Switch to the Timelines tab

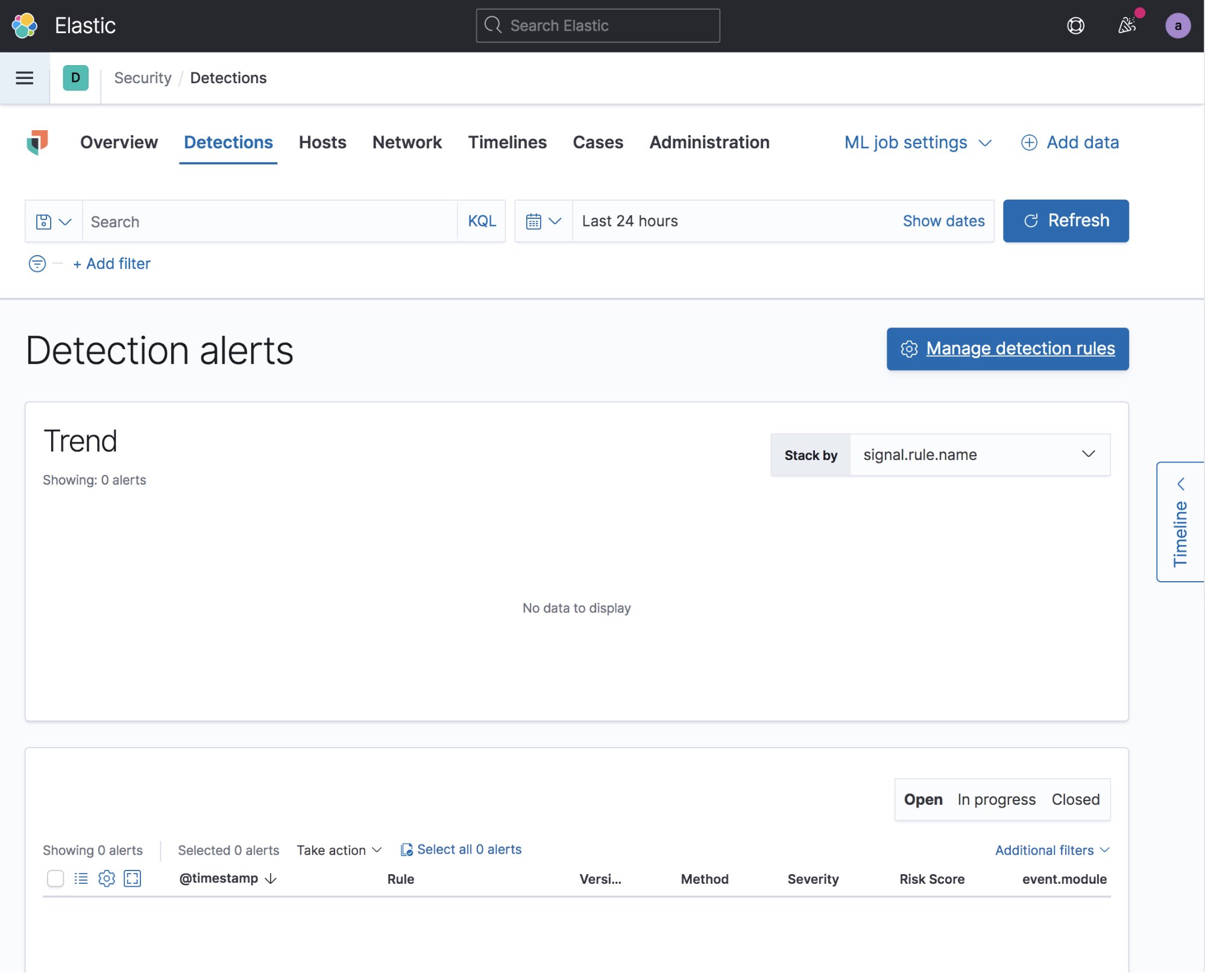click(x=507, y=141)
